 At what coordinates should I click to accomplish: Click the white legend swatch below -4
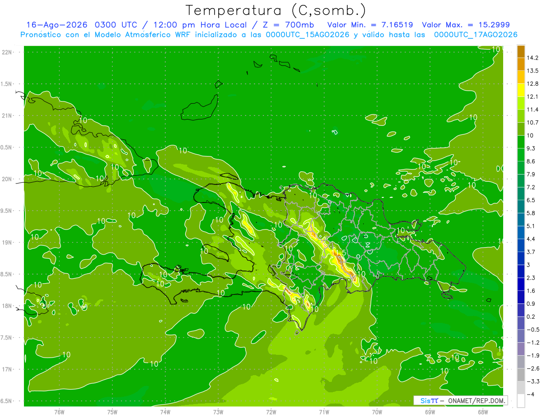point(521,401)
